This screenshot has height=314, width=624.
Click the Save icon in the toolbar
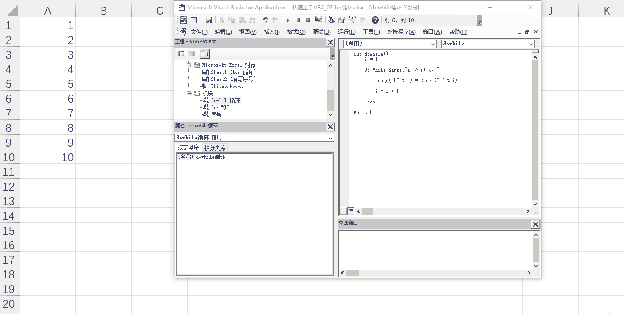click(x=209, y=20)
